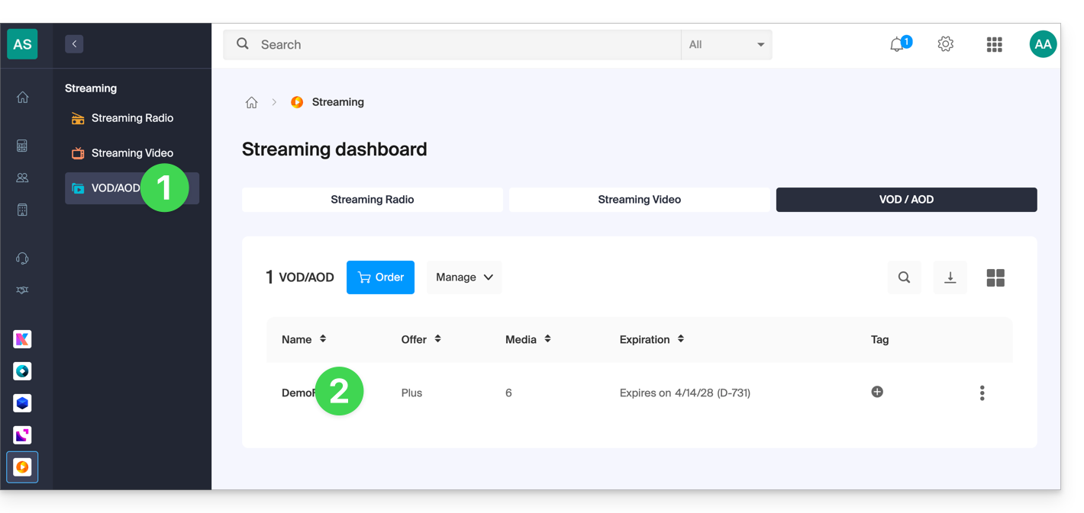Click the headset support icon in sidebar
The height and width of the screenshot is (513, 1084).
click(x=22, y=258)
